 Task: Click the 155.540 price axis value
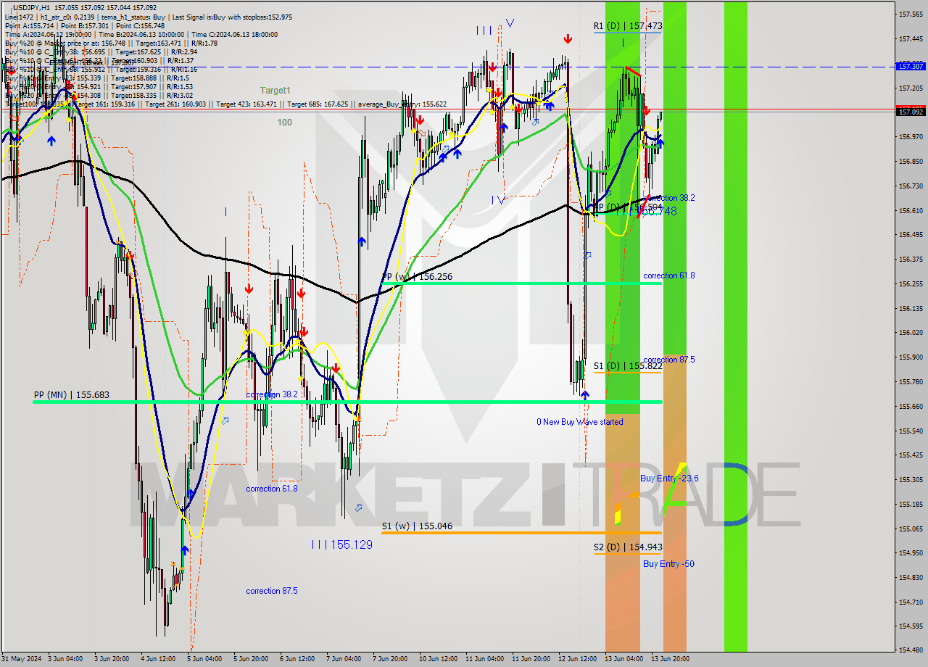[911, 431]
